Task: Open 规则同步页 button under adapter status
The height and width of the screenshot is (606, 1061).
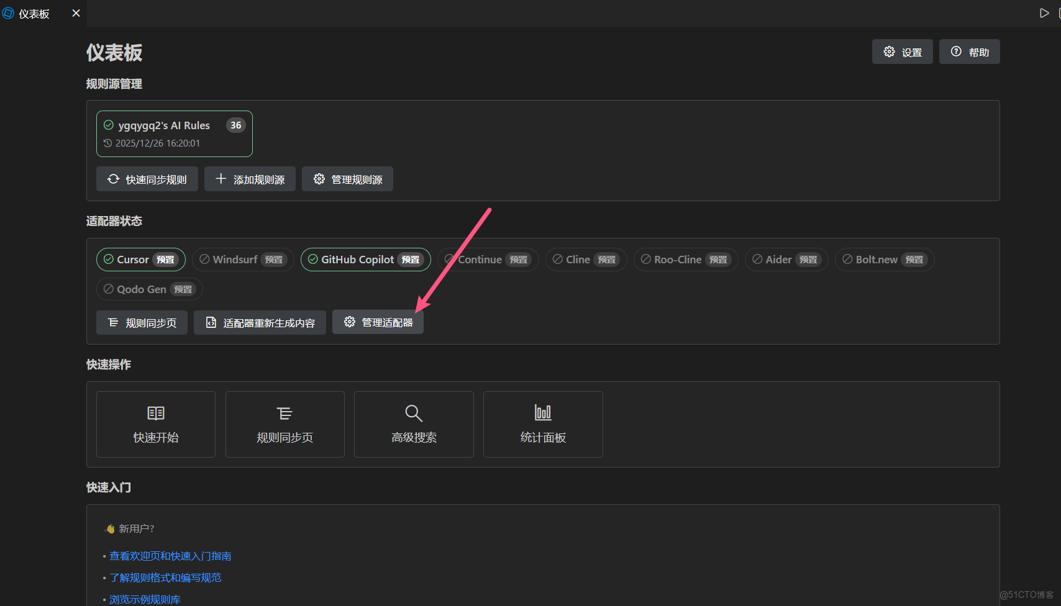Action: tap(142, 322)
